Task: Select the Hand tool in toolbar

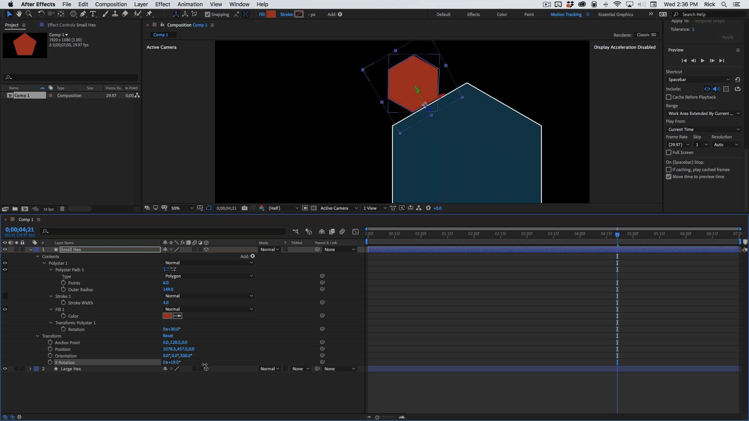Action: tap(19, 14)
